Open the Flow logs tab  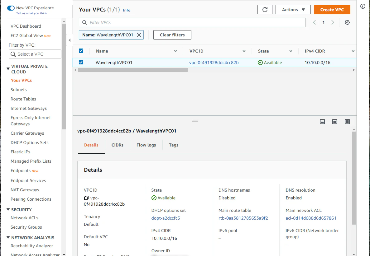point(146,145)
